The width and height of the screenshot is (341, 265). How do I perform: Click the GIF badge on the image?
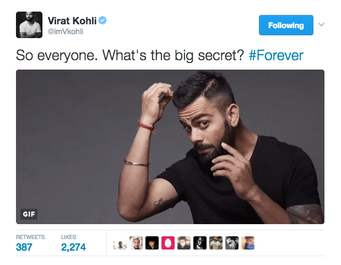pyautogui.click(x=29, y=214)
